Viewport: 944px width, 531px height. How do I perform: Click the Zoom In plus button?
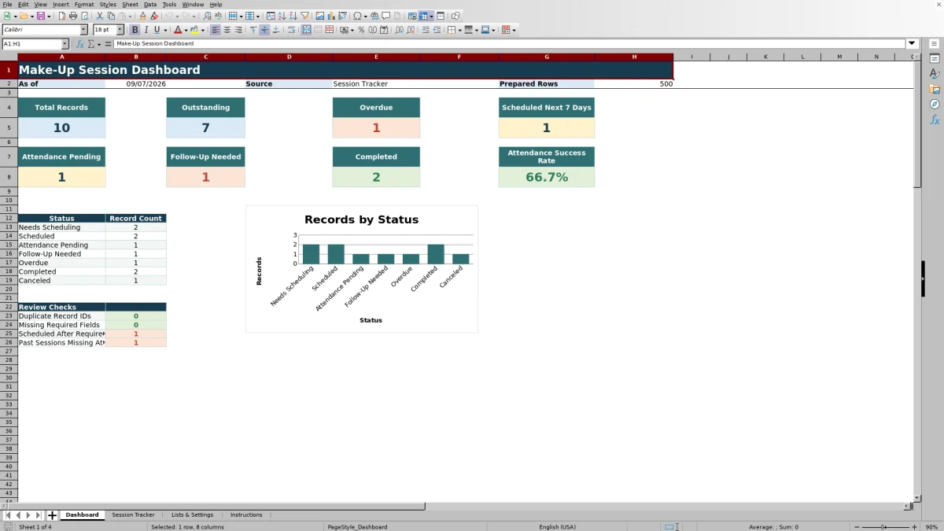point(913,527)
